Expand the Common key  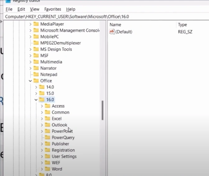42,112
